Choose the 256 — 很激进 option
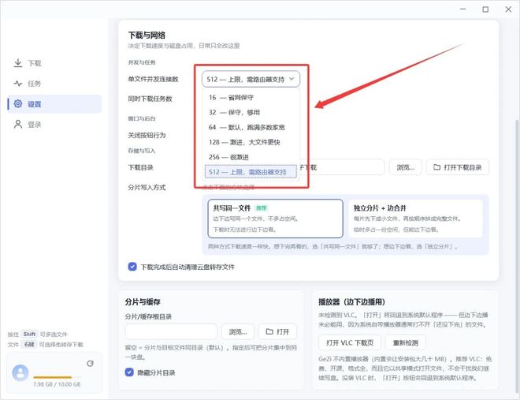520x400 pixels. pos(251,157)
